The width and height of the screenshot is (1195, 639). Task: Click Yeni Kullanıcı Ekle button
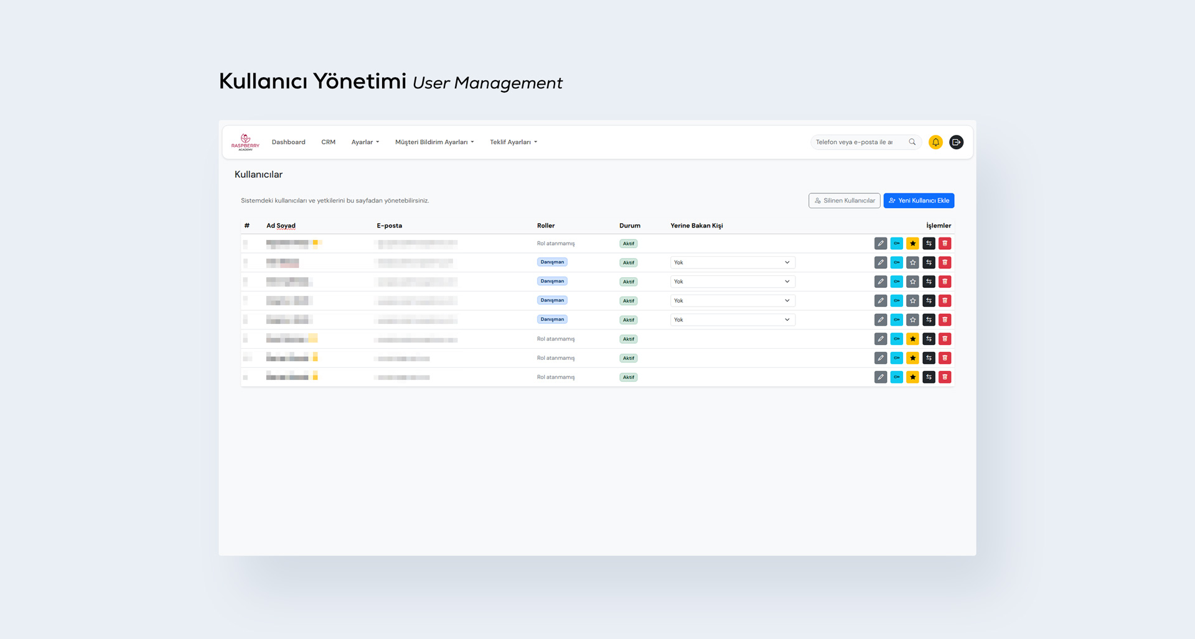(x=919, y=201)
